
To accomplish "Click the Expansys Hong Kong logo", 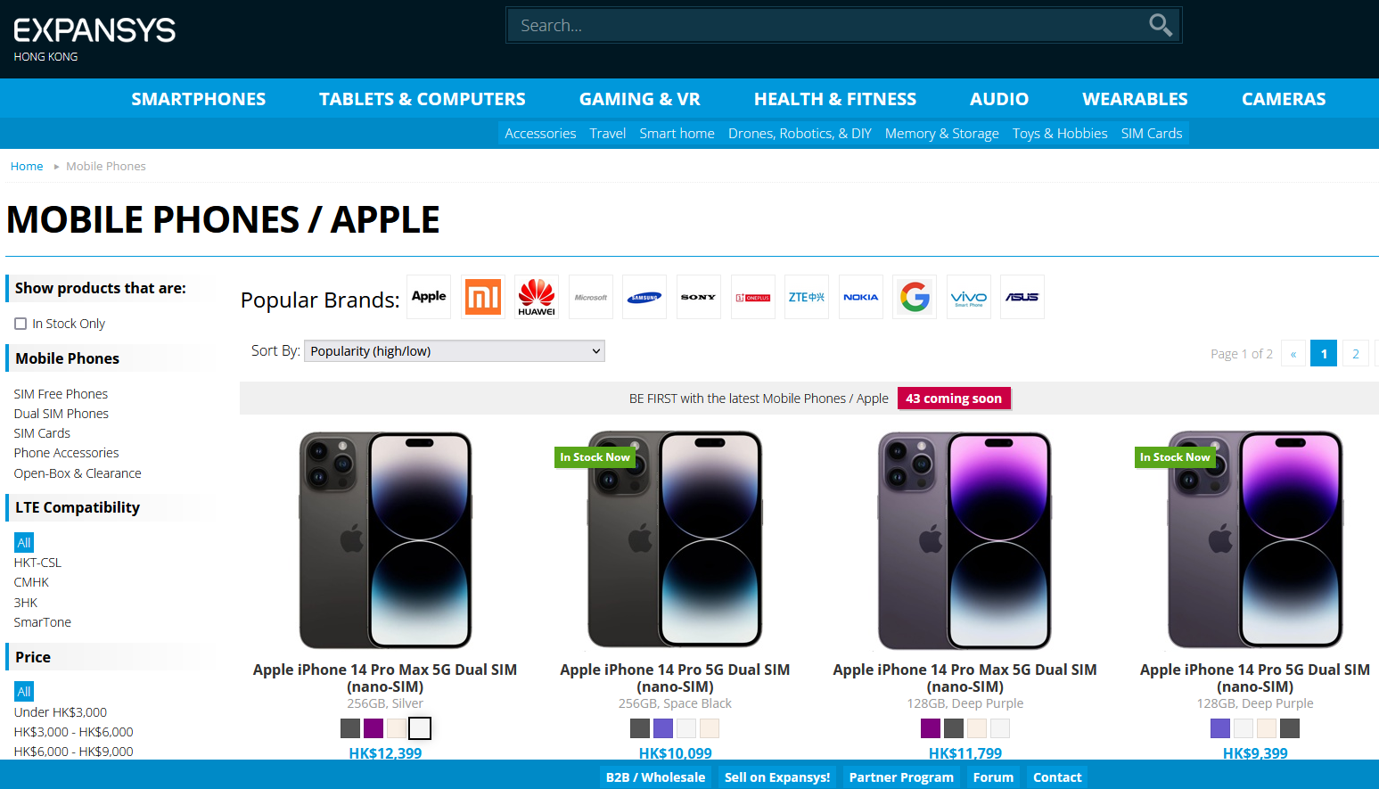I will click(x=94, y=38).
